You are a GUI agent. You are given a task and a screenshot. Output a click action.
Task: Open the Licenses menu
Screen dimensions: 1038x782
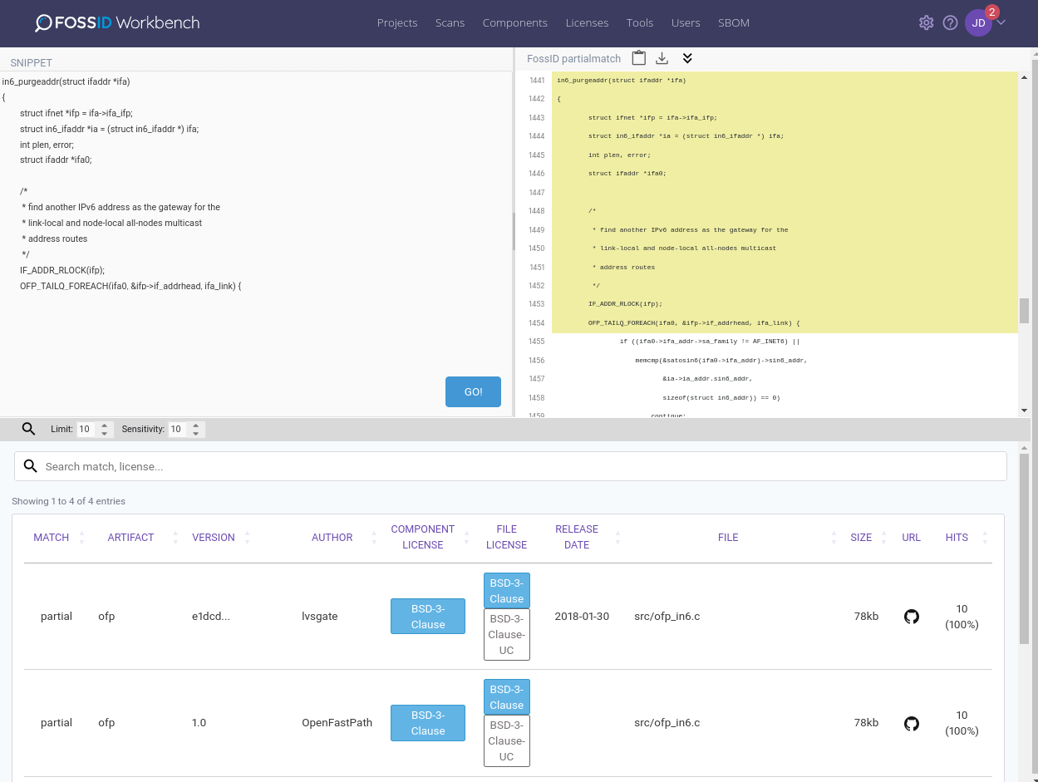(587, 22)
